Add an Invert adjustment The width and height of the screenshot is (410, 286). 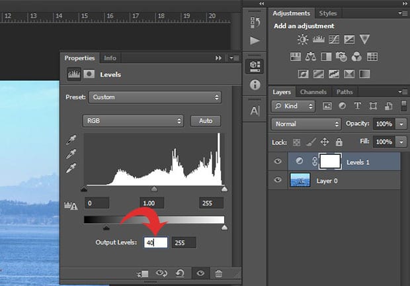coord(304,73)
